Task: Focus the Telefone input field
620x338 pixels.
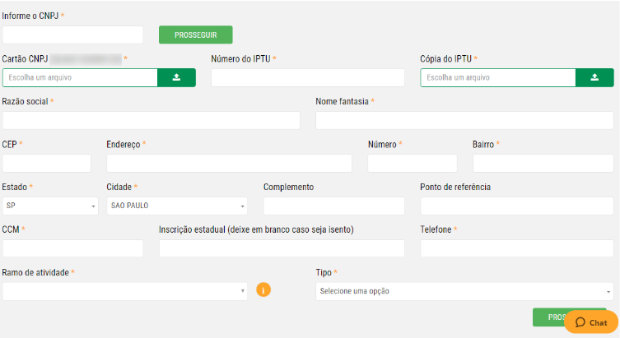Action: click(516, 248)
